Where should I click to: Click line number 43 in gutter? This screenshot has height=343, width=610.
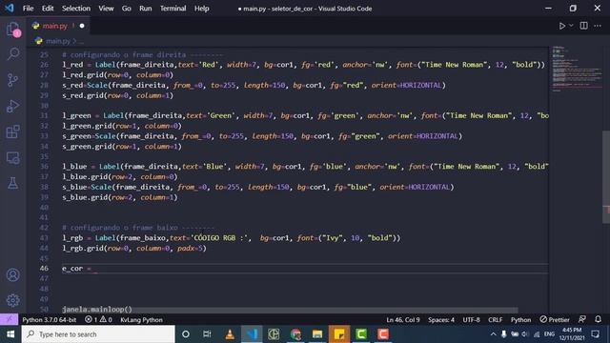[x=44, y=237]
